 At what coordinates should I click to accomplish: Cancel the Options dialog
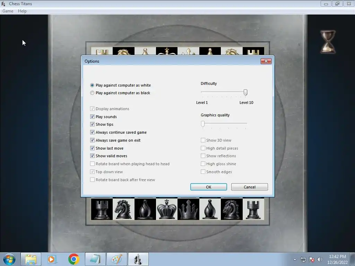click(250, 187)
